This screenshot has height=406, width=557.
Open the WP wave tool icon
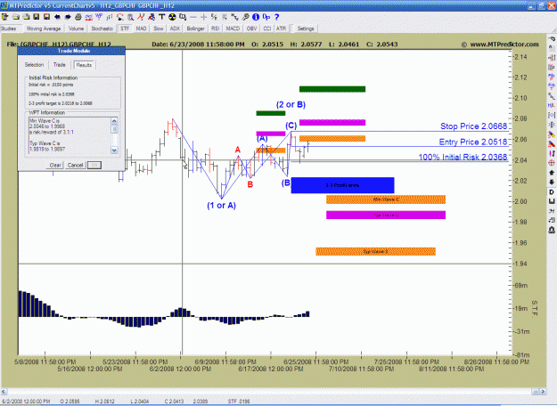99,17
